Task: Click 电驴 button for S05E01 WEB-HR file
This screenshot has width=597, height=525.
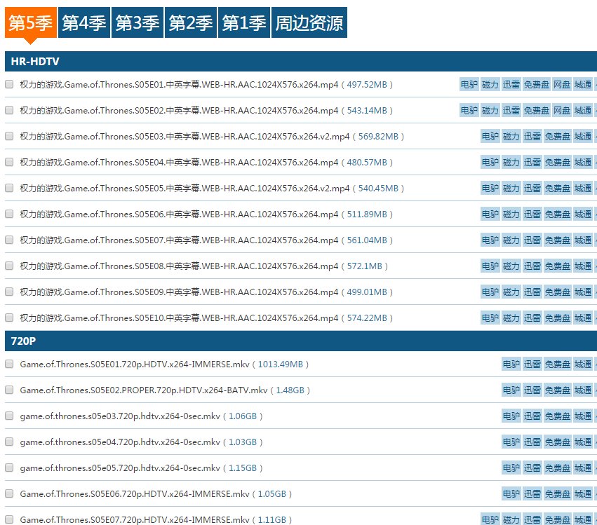Action: 469,85
